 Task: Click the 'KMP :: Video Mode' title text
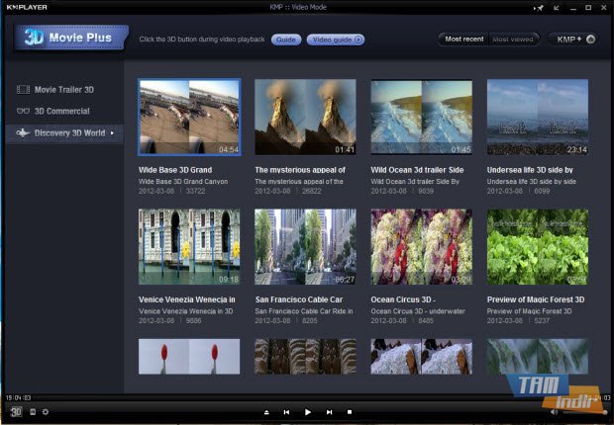pyautogui.click(x=298, y=7)
